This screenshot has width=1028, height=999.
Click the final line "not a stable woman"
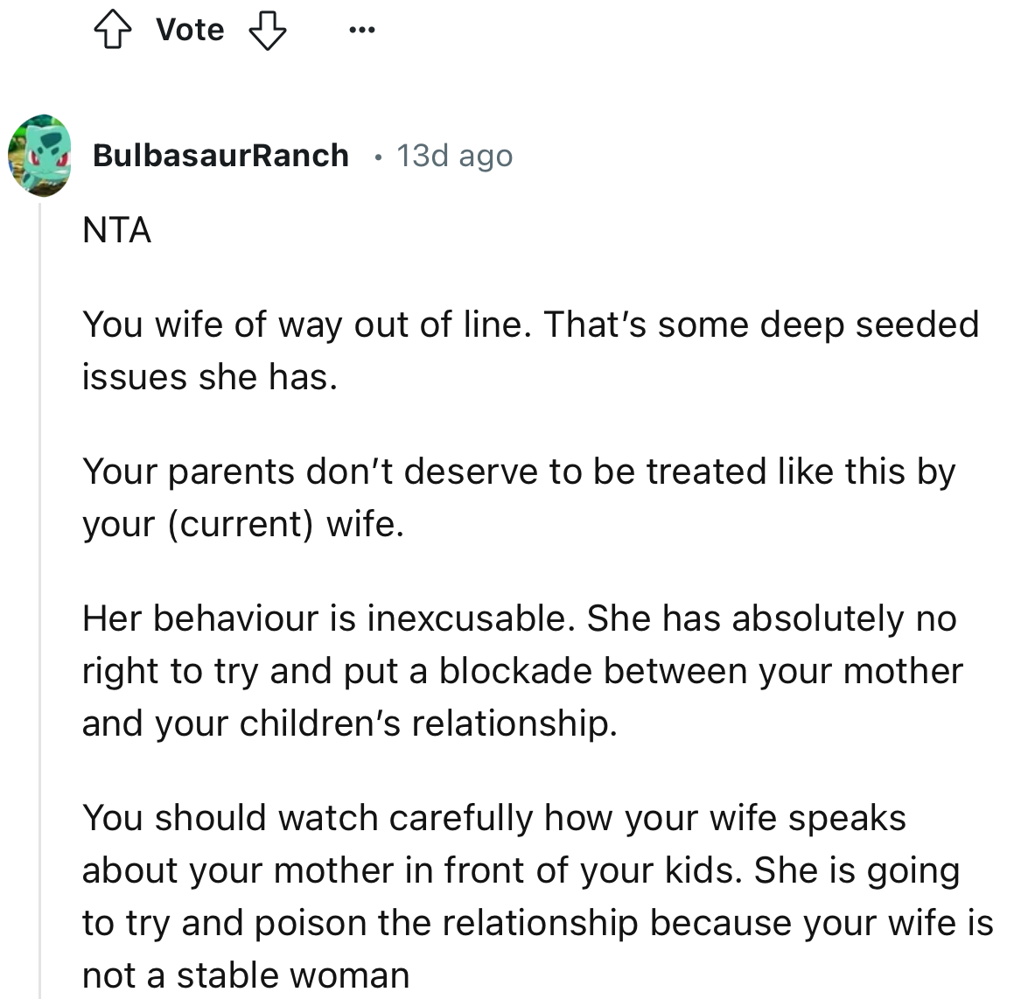pyautogui.click(x=246, y=975)
